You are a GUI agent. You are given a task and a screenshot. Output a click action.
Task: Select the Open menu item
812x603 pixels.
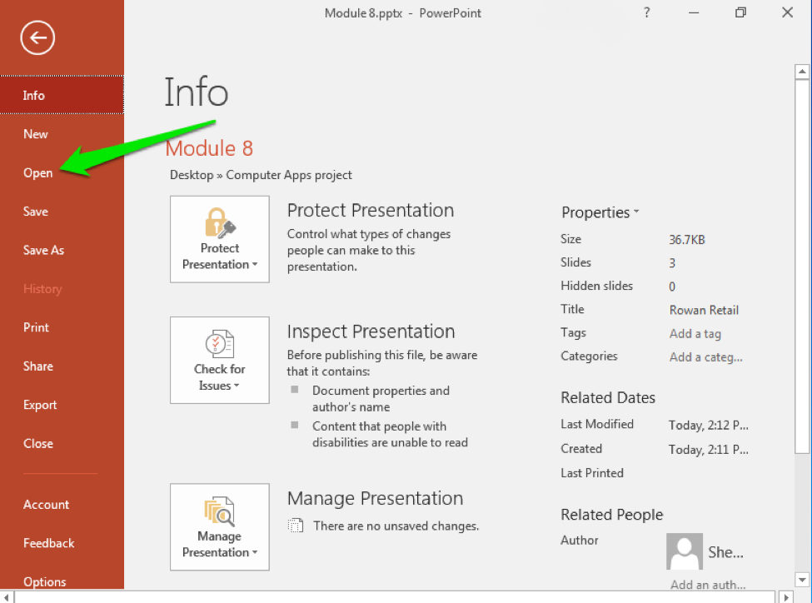coord(37,172)
